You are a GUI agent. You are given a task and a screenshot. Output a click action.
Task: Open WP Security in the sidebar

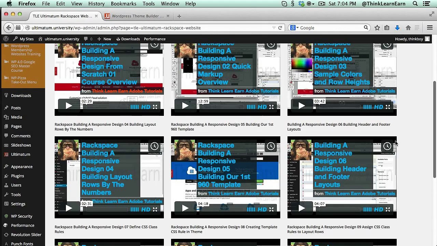[x=22, y=216]
